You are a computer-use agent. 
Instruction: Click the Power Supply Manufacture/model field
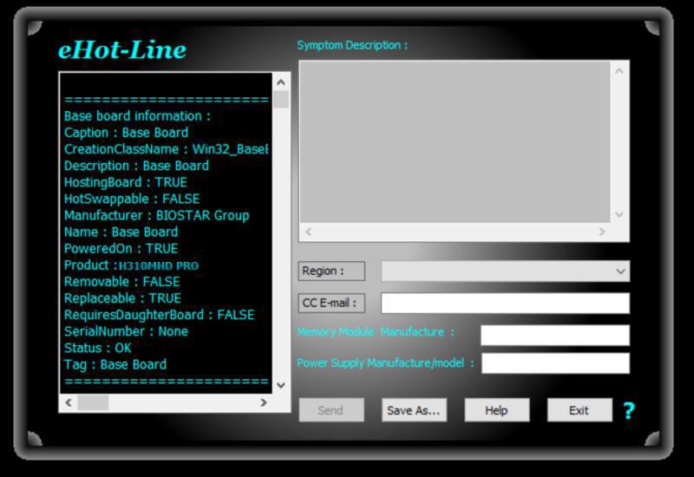point(555,363)
